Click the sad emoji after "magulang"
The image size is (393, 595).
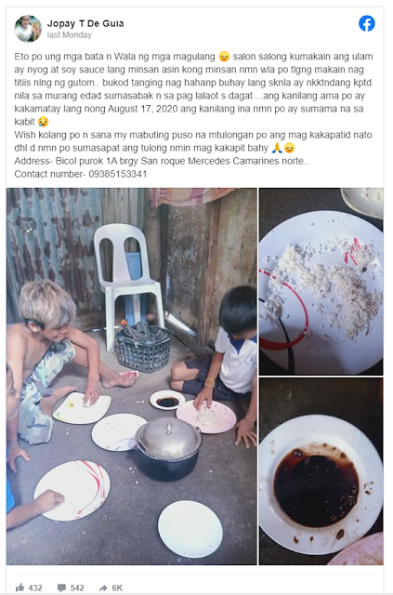point(224,57)
